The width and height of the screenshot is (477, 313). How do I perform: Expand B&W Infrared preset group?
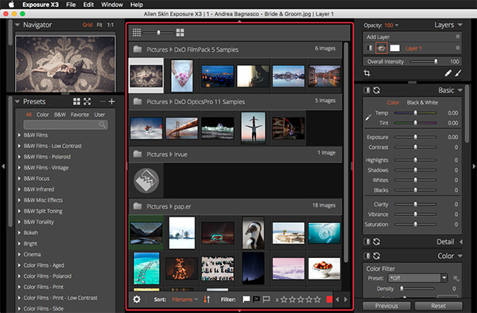(x=19, y=190)
